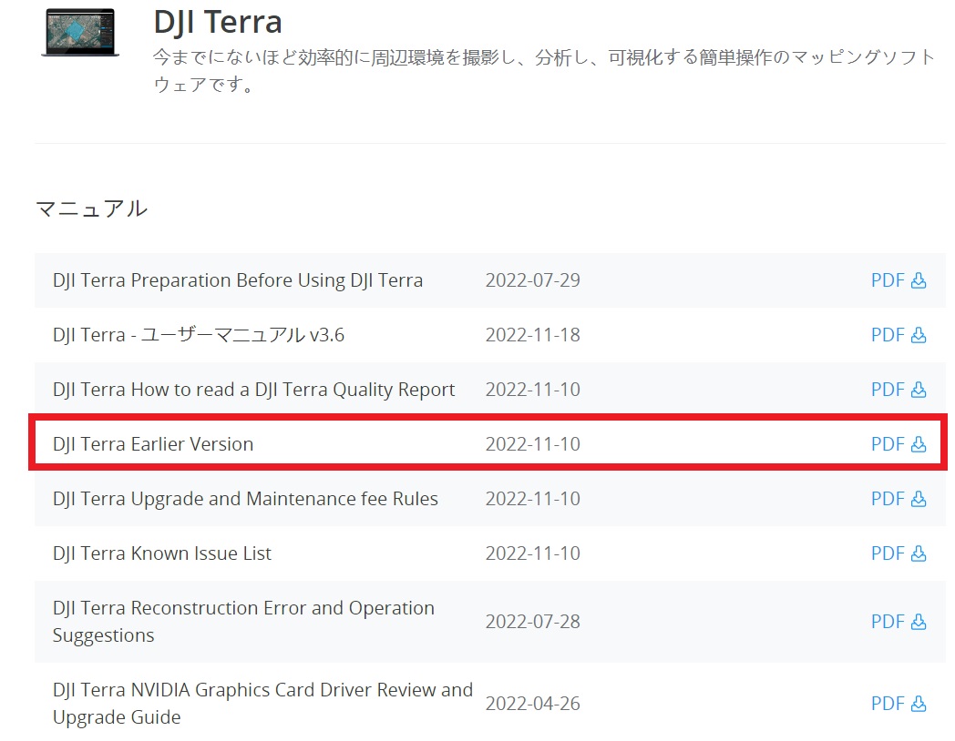Viewport: 955px width, 741px height.
Task: Select 'NVIDIA Graphics Card Driver Review and Upgrade Guide' title
Action: pyautogui.click(x=262, y=704)
